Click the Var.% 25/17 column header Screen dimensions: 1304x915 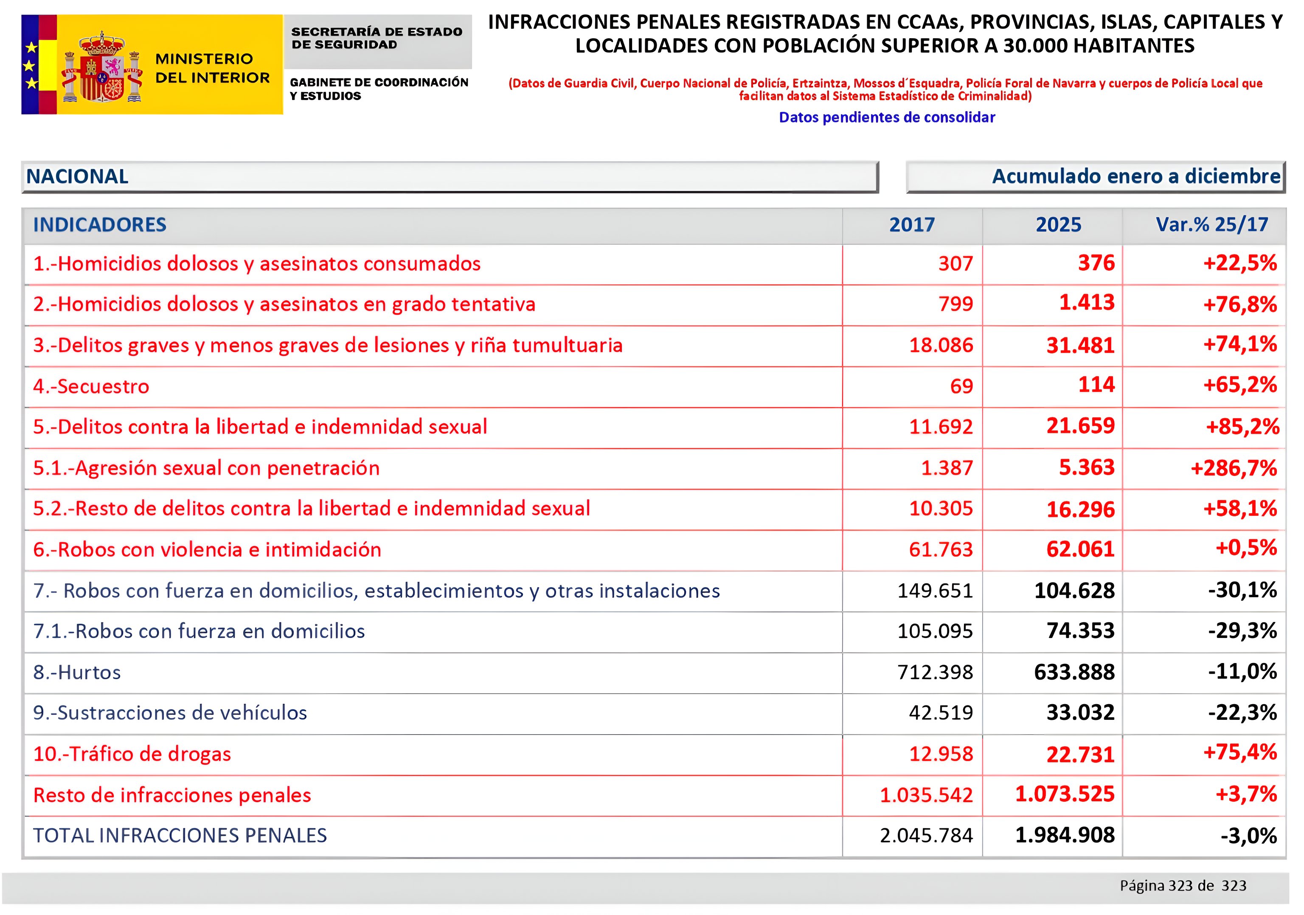[1211, 225]
